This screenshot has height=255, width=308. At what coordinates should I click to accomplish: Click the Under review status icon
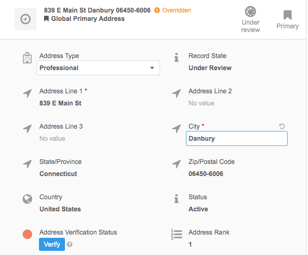pos(250,12)
